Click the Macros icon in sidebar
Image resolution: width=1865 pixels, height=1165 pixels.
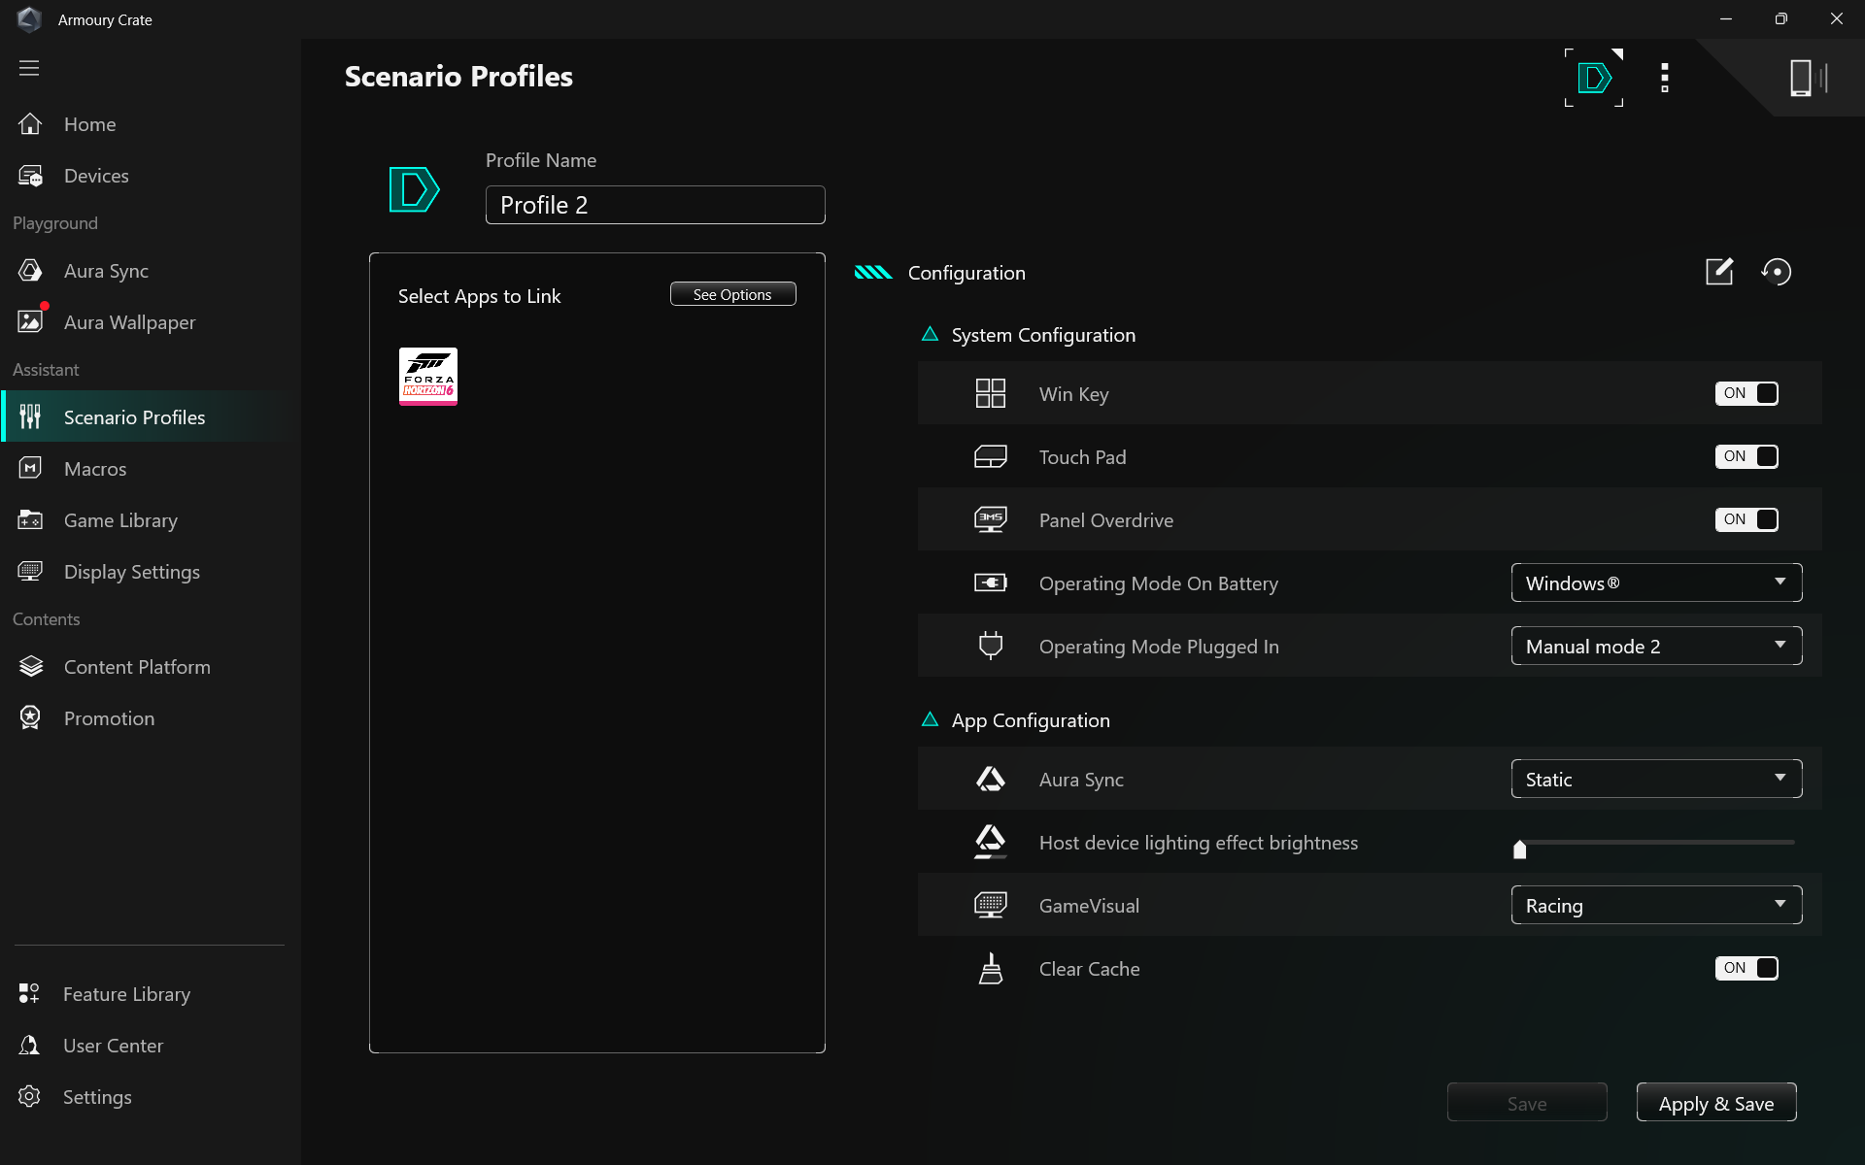coord(30,469)
